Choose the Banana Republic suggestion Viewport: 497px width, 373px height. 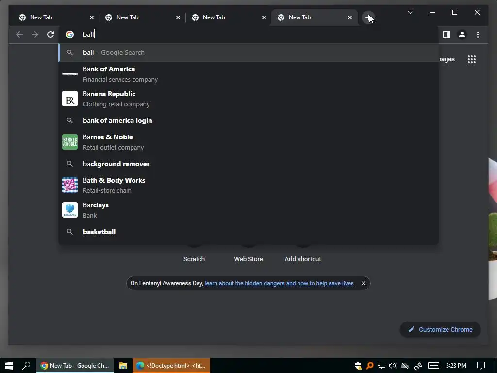[x=249, y=99]
